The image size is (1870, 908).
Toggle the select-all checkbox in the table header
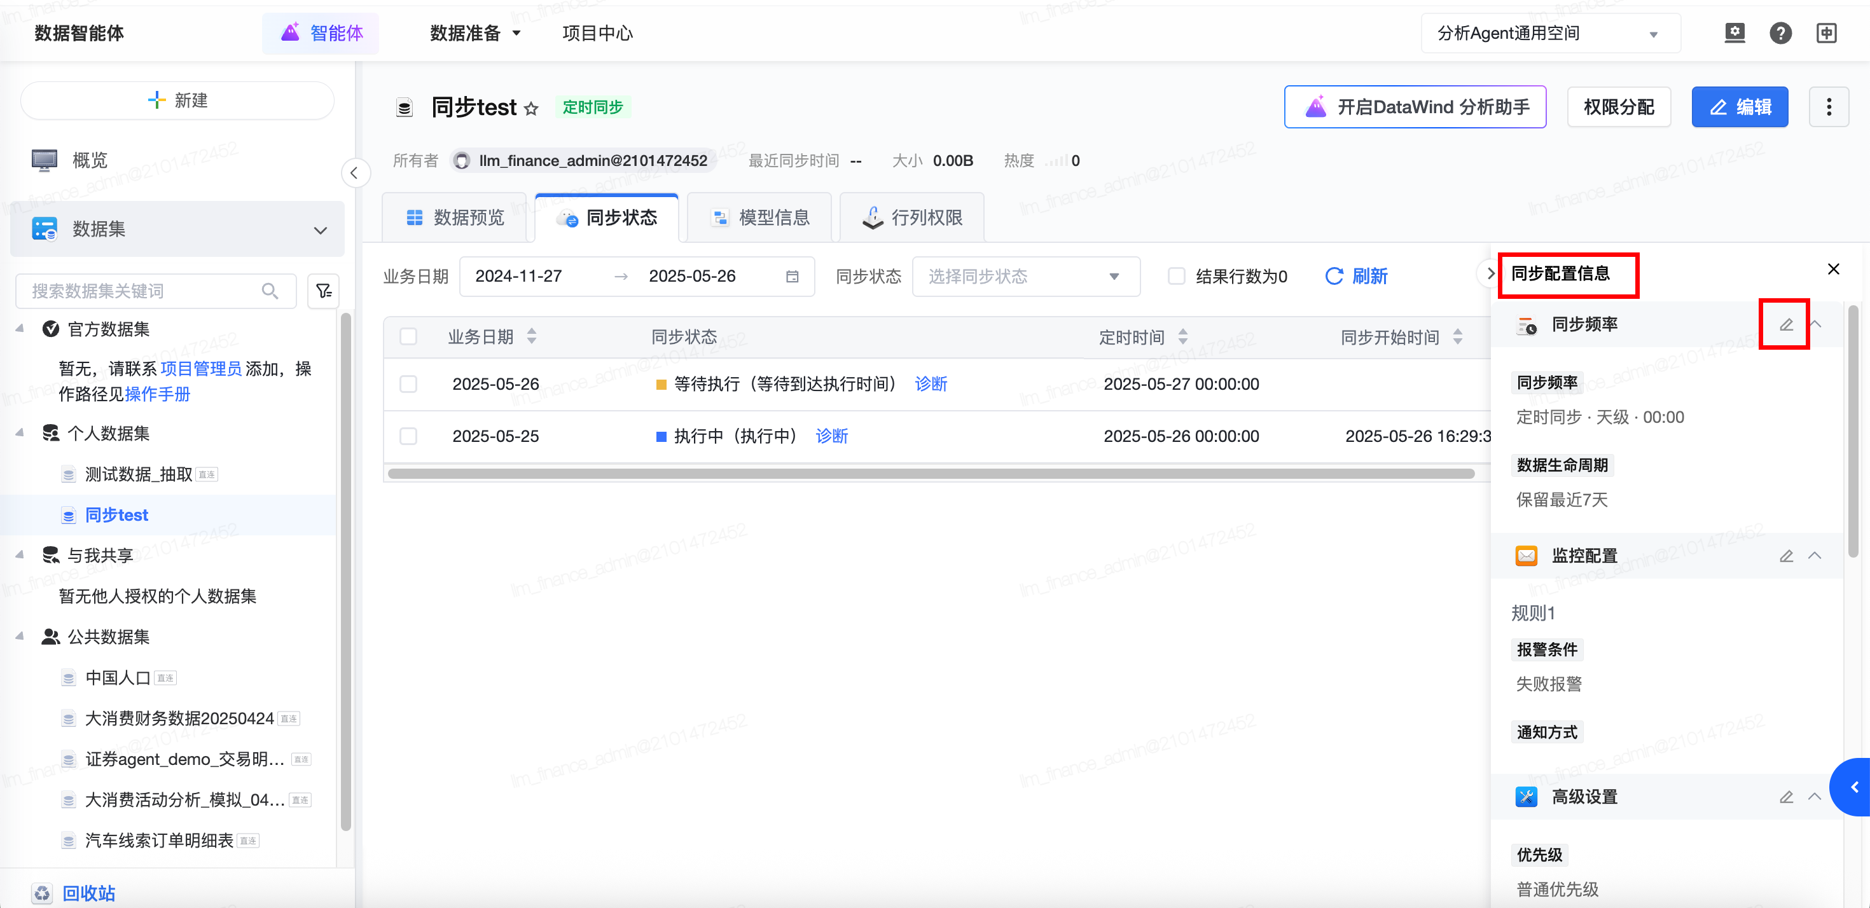point(409,336)
